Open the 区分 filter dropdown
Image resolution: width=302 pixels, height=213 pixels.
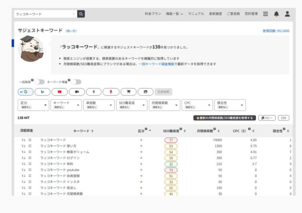tap(33, 105)
